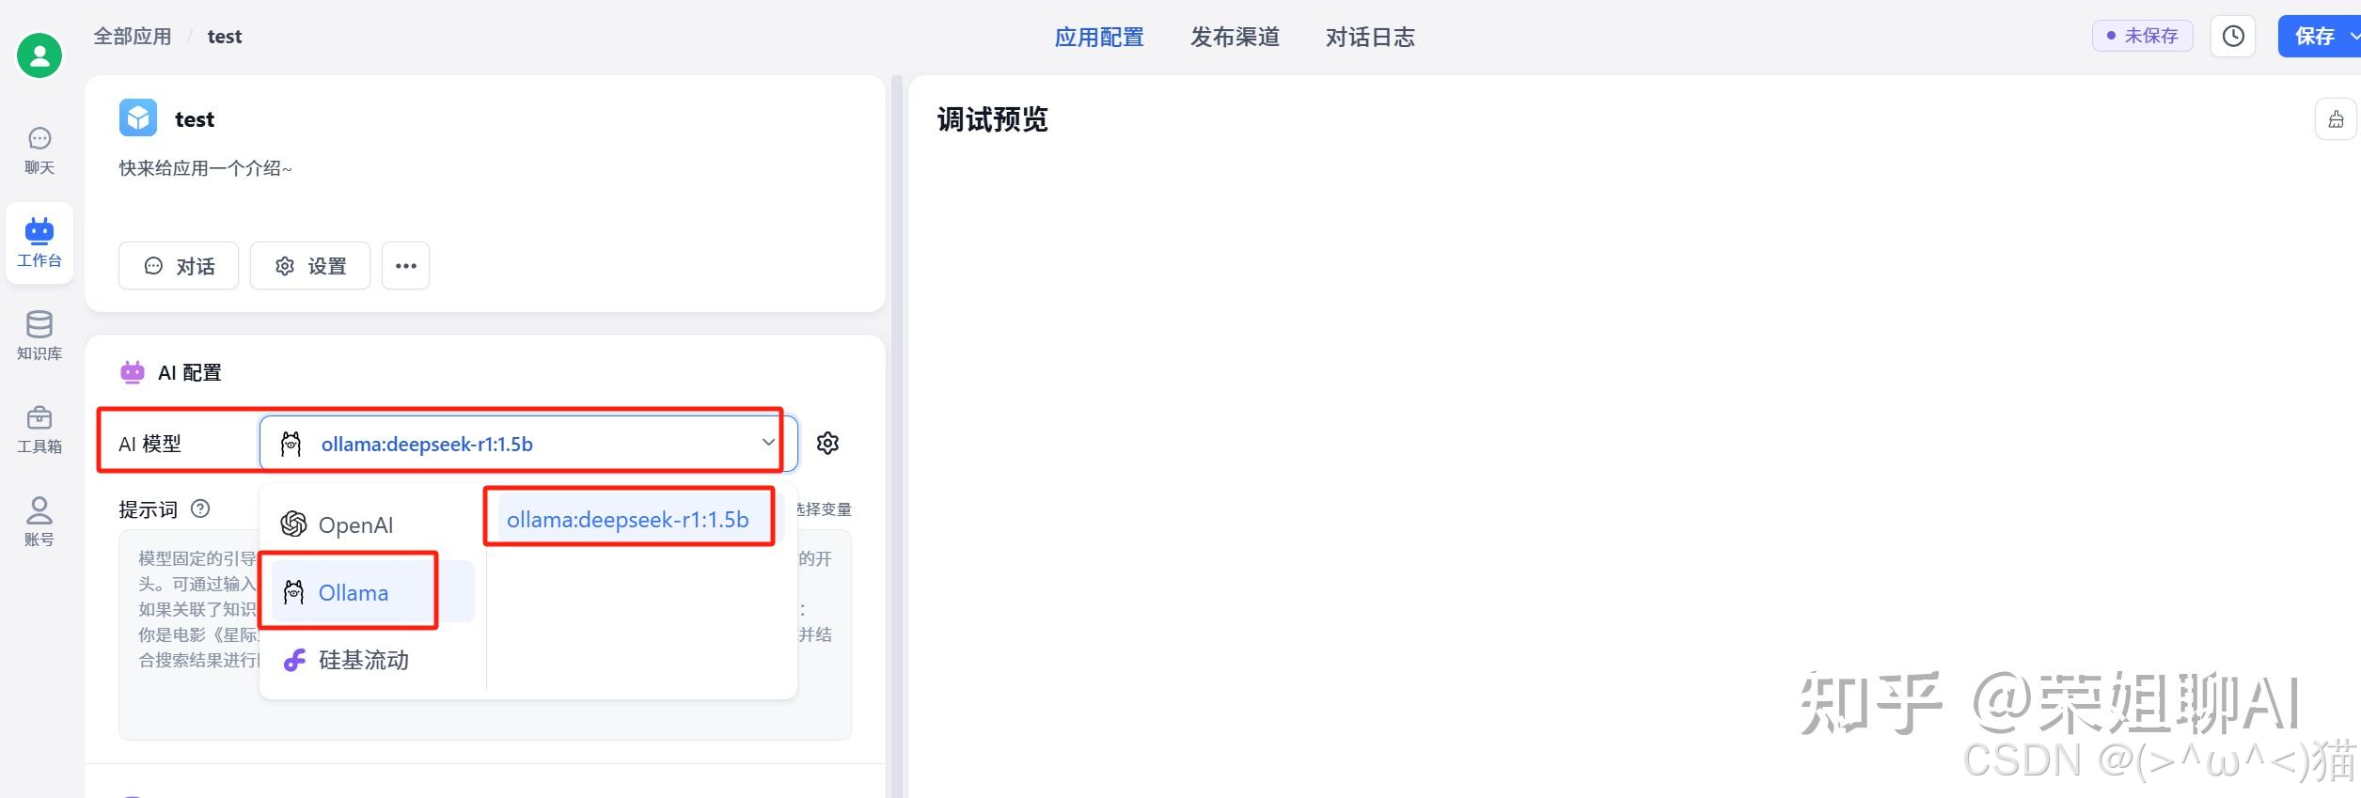Open the 账号 account sidebar icon
Screen dimensions: 2361x798
[x=39, y=522]
